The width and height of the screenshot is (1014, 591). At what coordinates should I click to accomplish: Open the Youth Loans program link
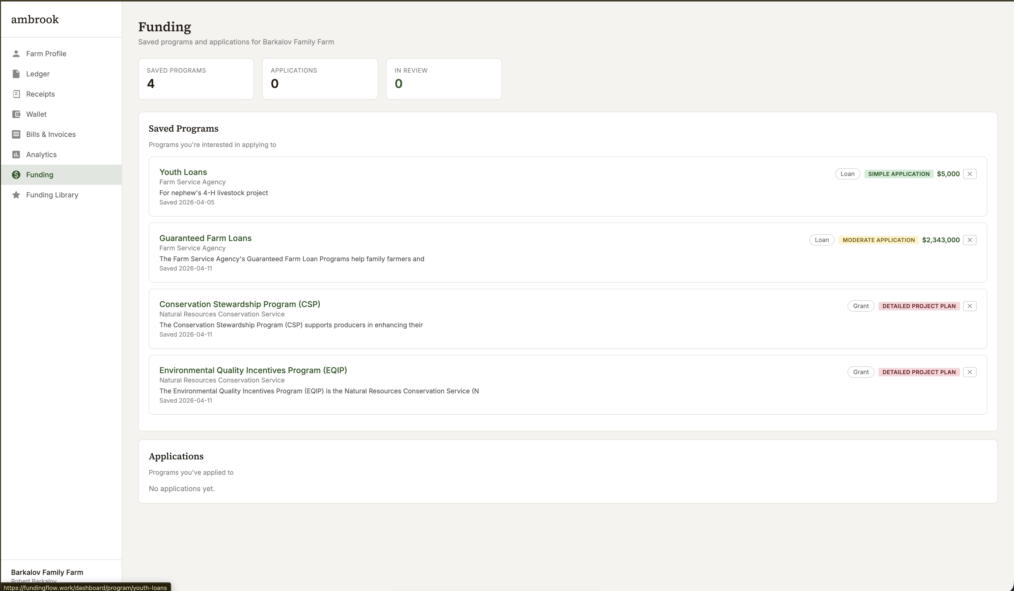[183, 172]
